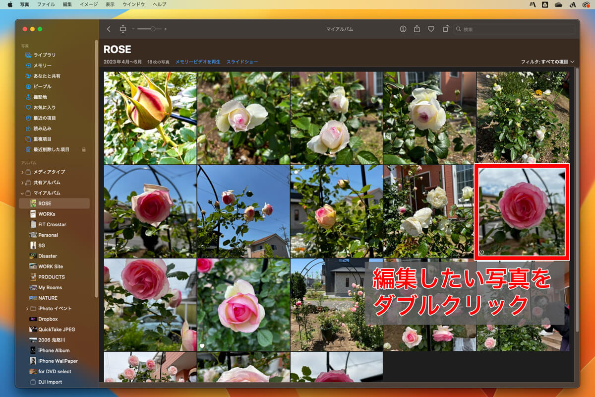Click the share icon in toolbar
This screenshot has height=397, width=595.
click(x=417, y=29)
